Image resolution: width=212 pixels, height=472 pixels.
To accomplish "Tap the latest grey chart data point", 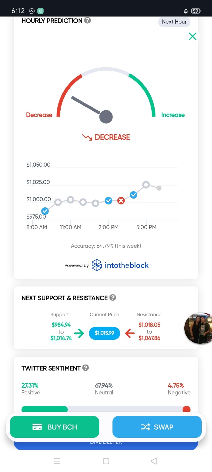I will click(x=159, y=188).
